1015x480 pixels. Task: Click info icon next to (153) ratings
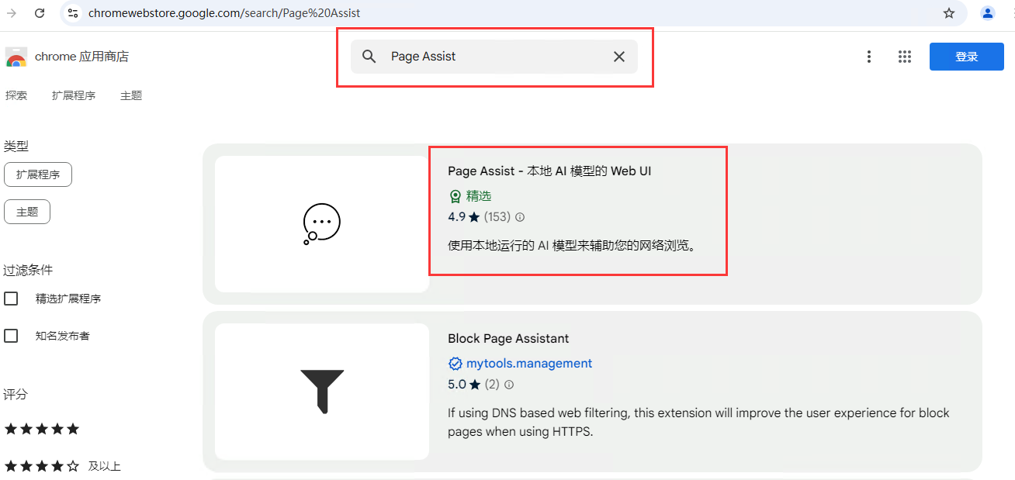(520, 217)
